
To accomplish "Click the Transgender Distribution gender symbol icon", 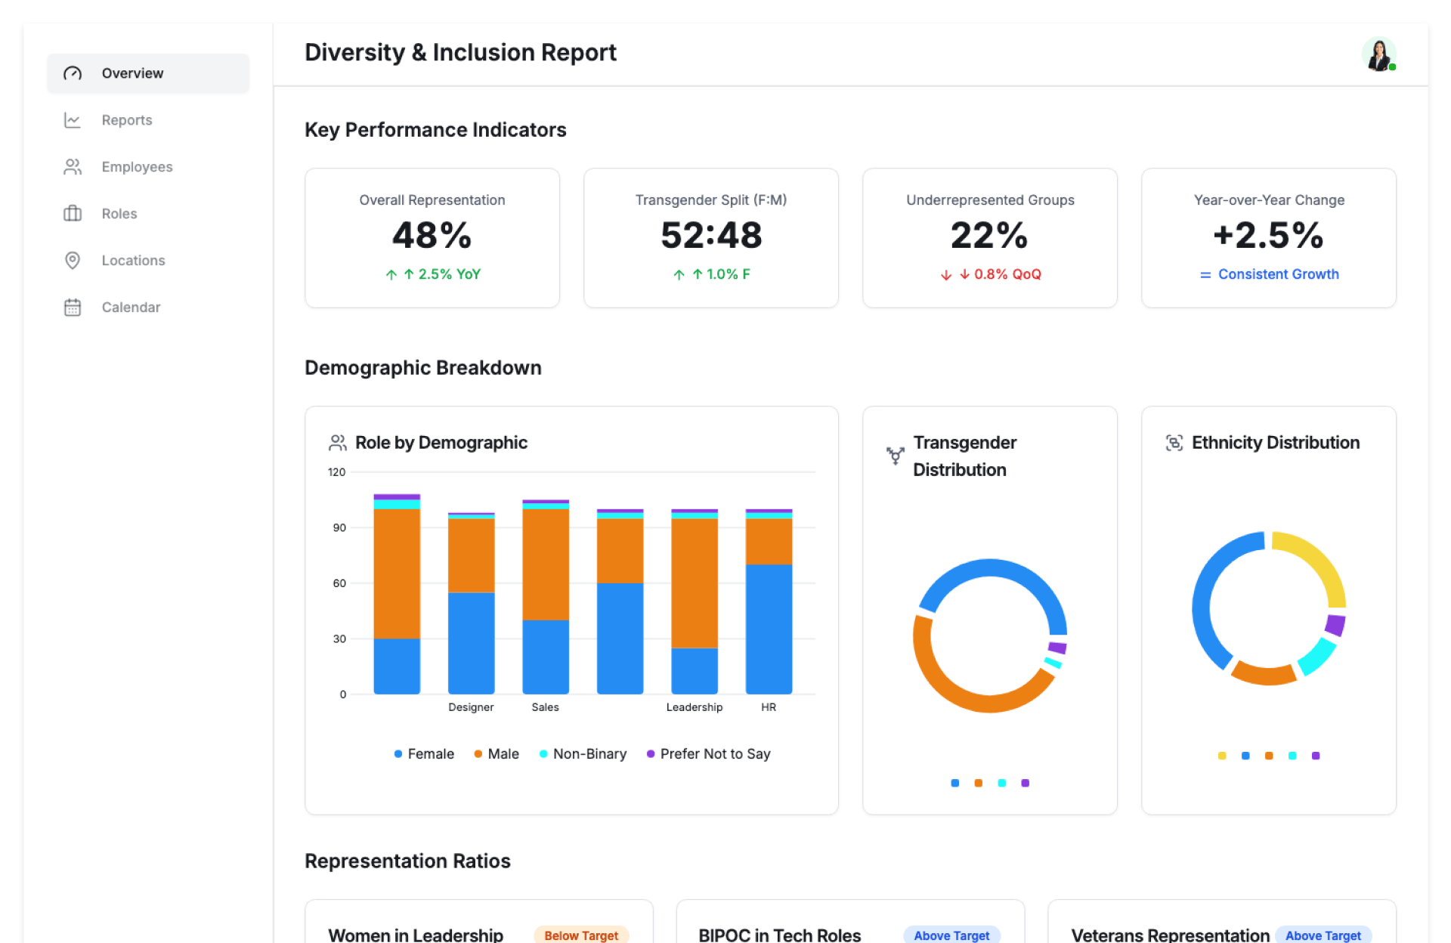I will point(896,456).
